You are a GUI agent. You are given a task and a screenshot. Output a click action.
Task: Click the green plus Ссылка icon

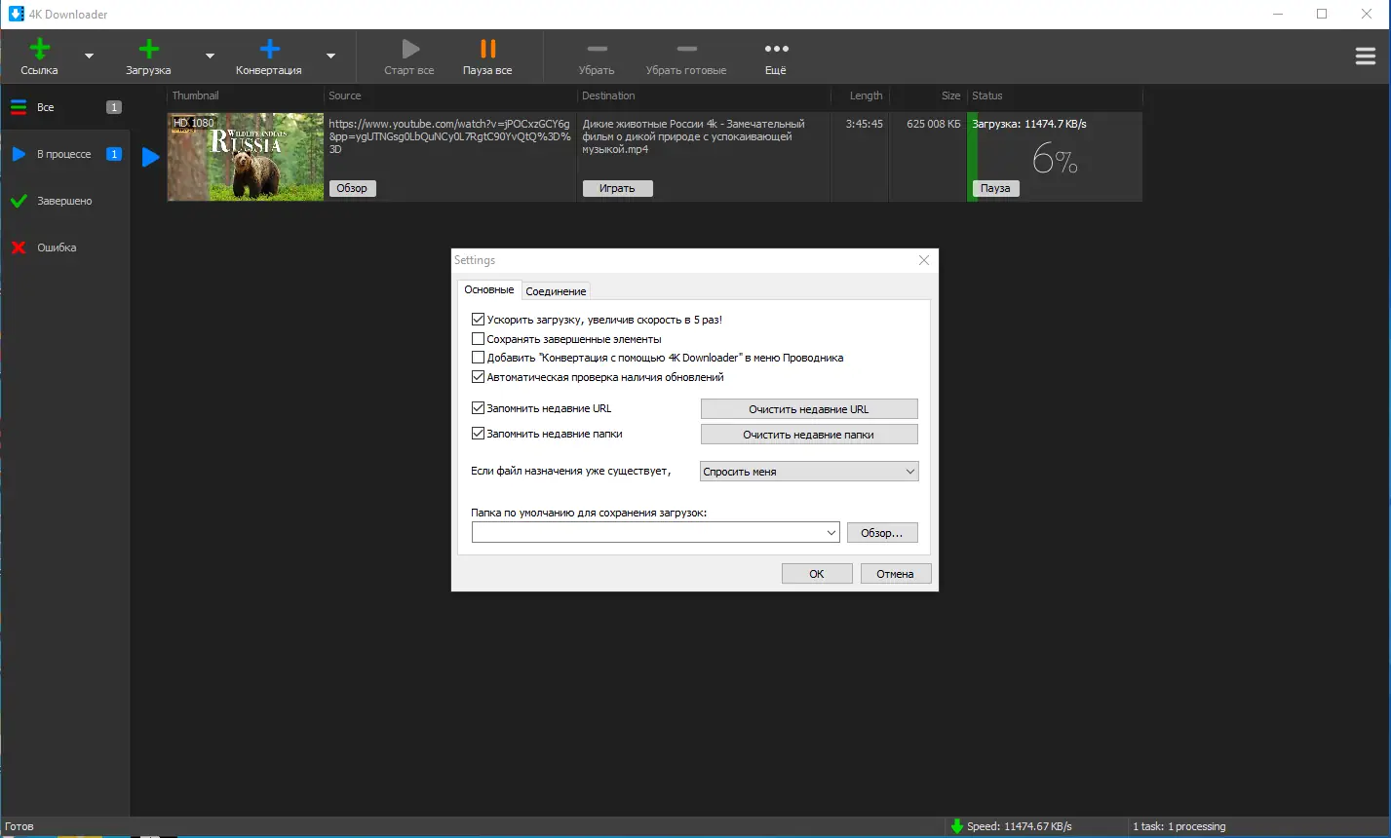tap(39, 49)
